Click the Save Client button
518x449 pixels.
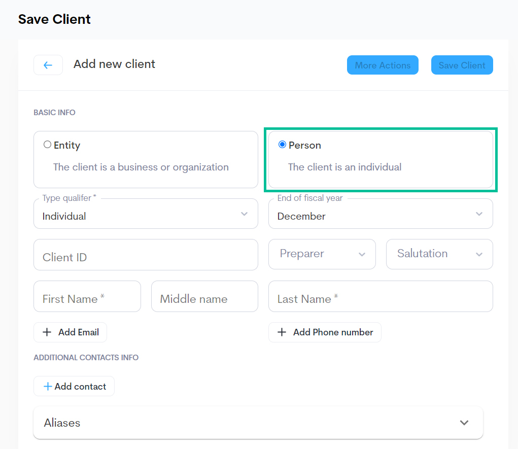(x=462, y=65)
